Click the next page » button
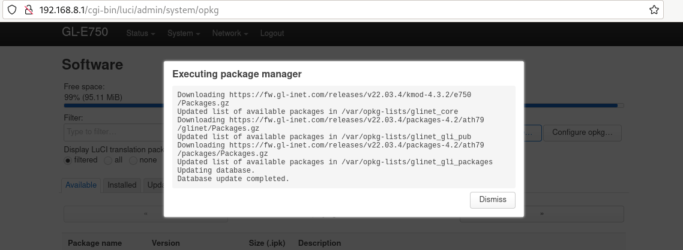The image size is (683, 250). click(542, 214)
